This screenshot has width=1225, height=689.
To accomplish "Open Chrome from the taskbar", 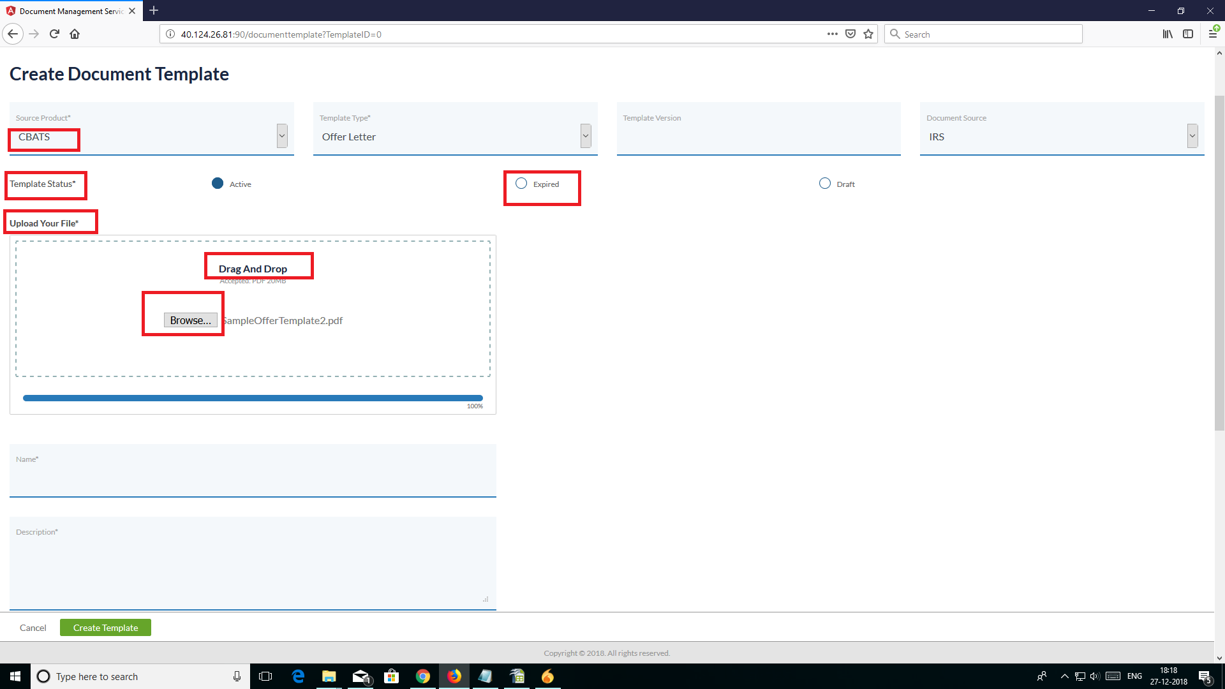I will (422, 676).
